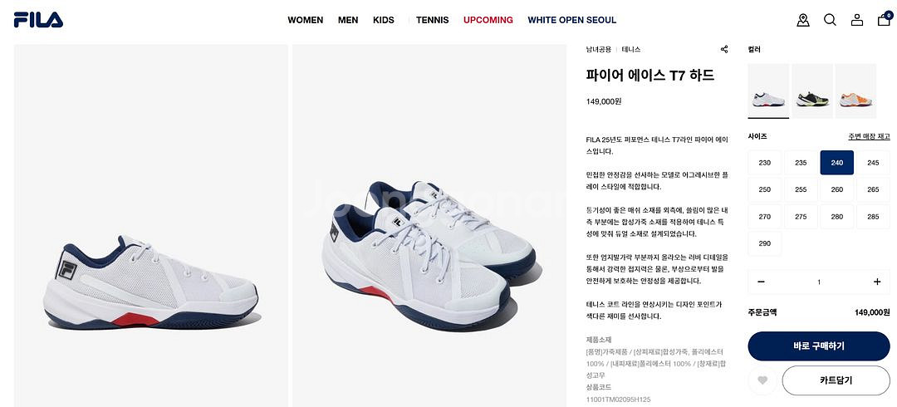Open the store locator pin icon
The image size is (897, 407).
803,20
